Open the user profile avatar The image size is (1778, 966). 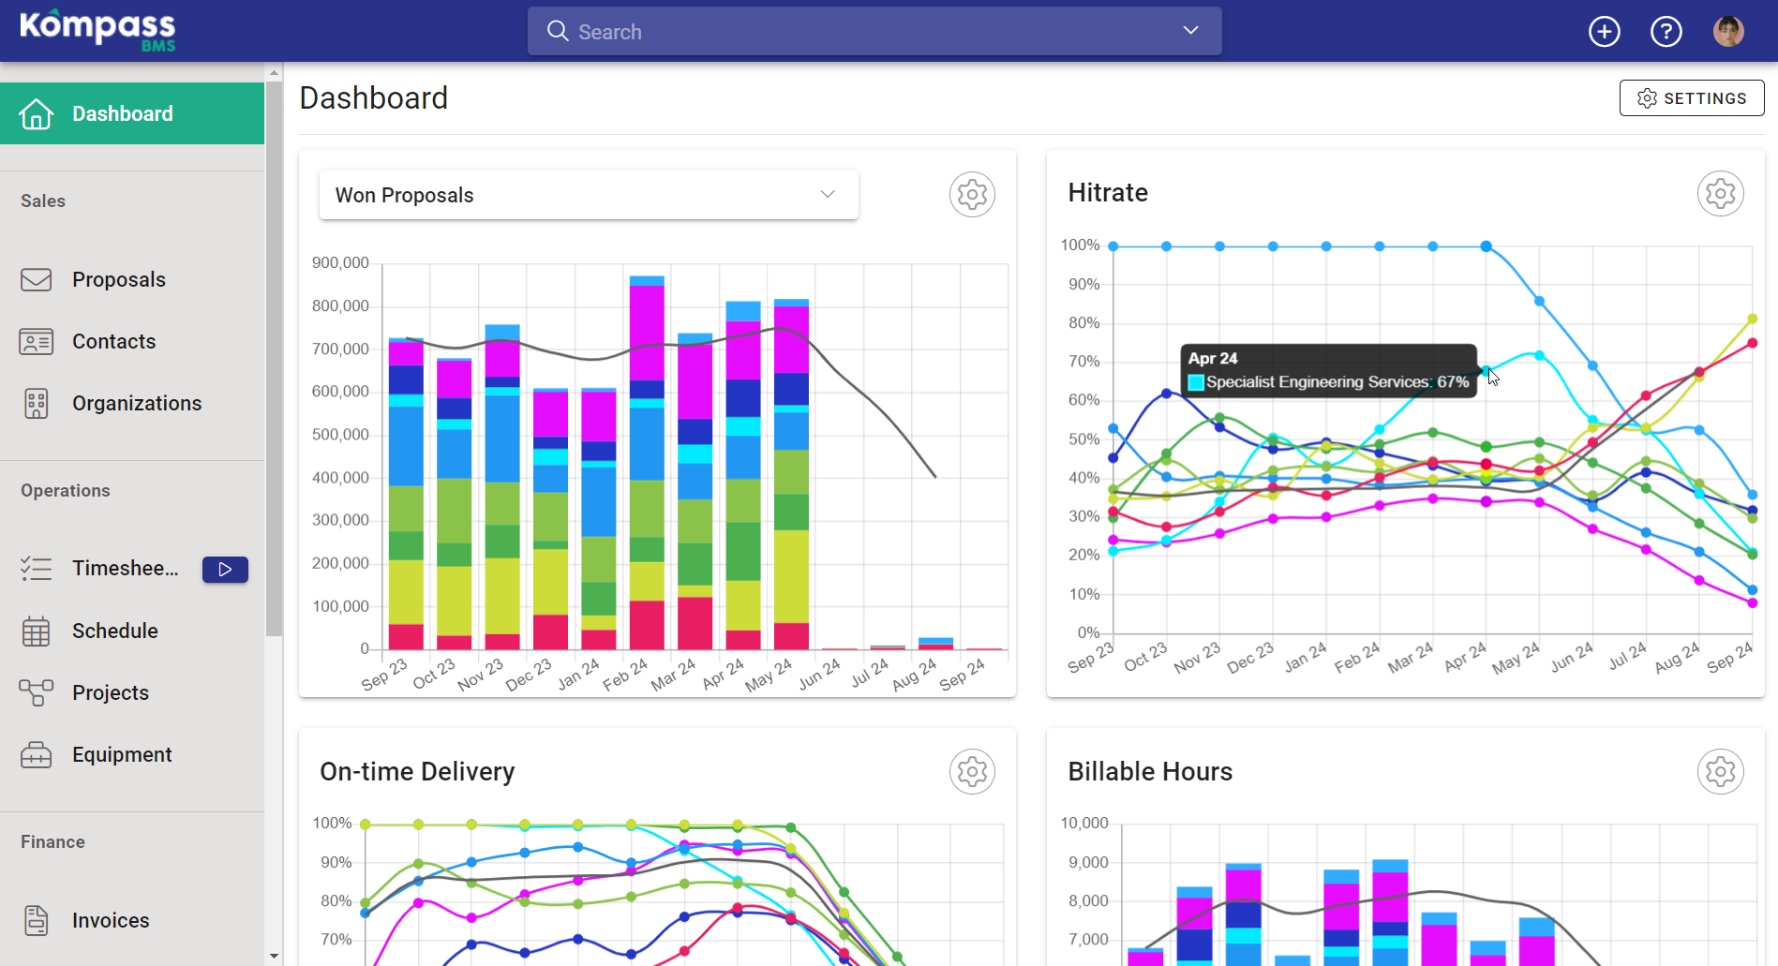[x=1727, y=32]
